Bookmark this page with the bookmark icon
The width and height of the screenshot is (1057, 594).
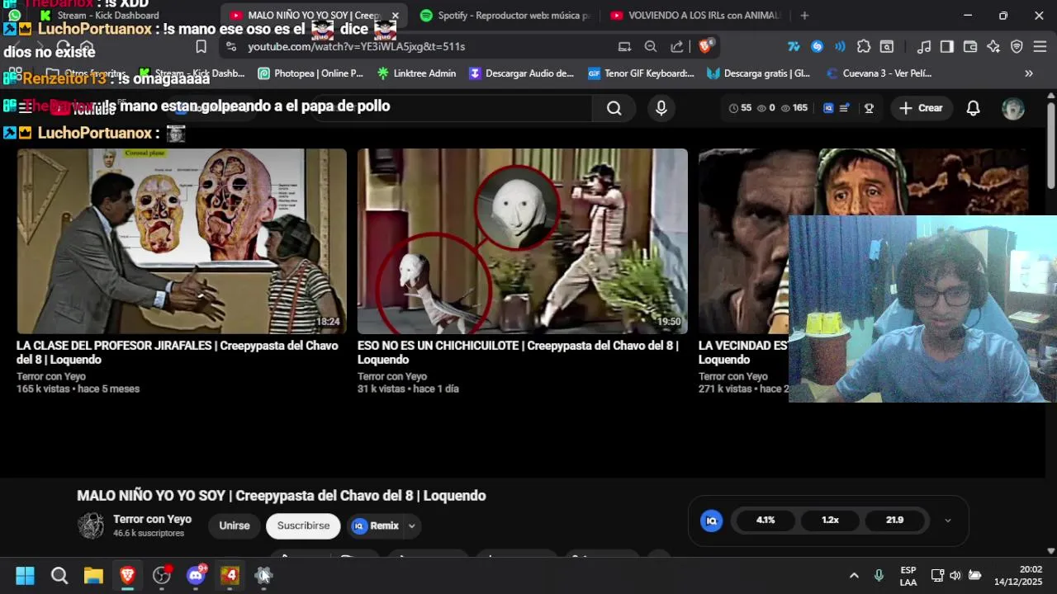pyautogui.click(x=201, y=47)
